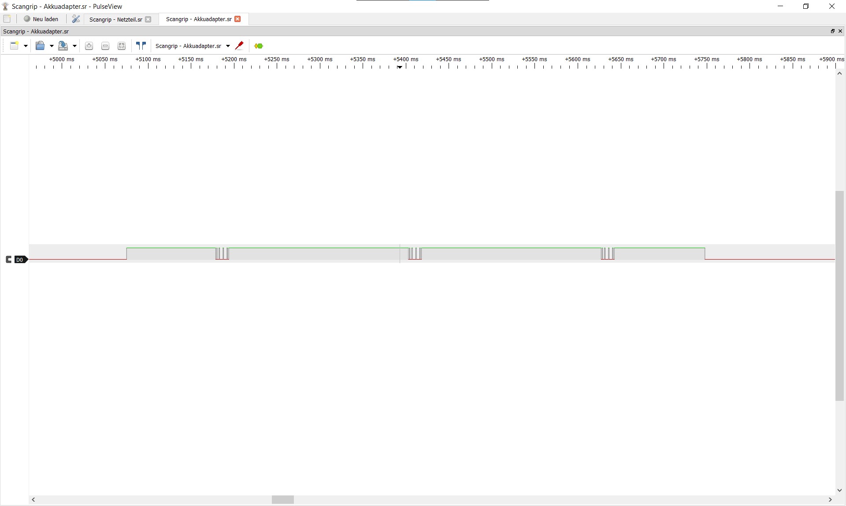This screenshot has width=846, height=506.
Task: Click the horizontal scrollbar left arrow
Action: (33, 500)
